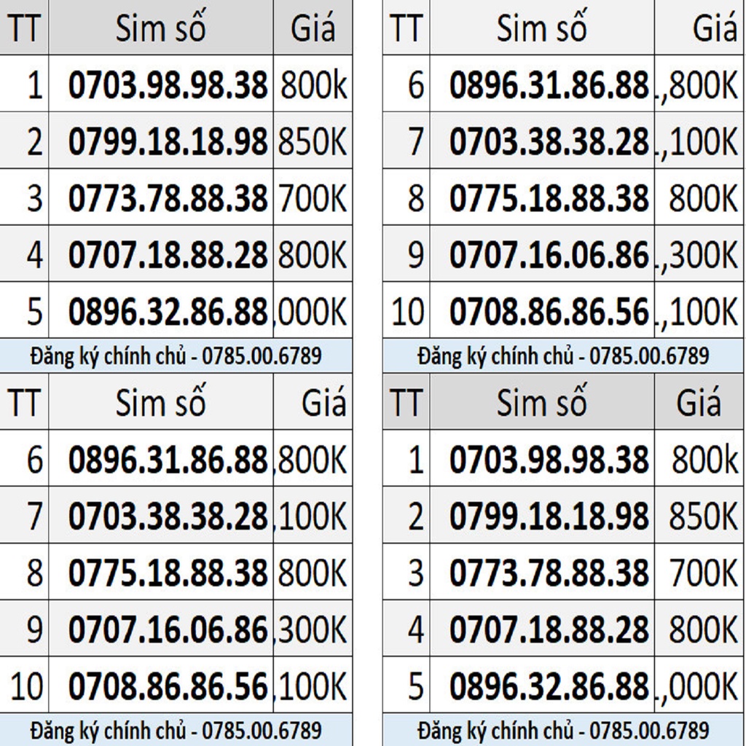The height and width of the screenshot is (746, 746).
Task: Select 0707.18.88.28 in the top-left table
Action: coord(168,255)
